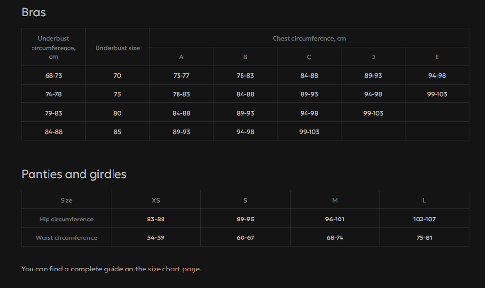Select the Underbust size column header

[x=117, y=48]
